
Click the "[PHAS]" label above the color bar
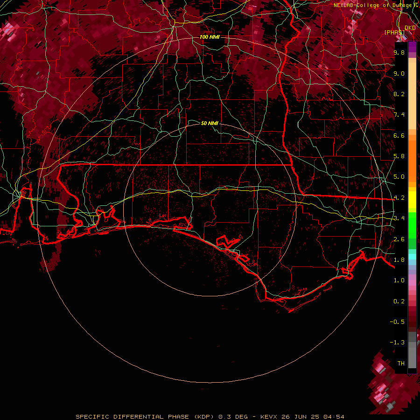[x=394, y=32]
